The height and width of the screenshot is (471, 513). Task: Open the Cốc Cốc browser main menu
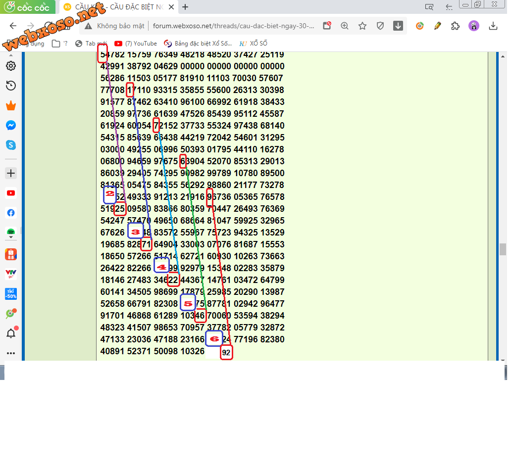(28, 7)
